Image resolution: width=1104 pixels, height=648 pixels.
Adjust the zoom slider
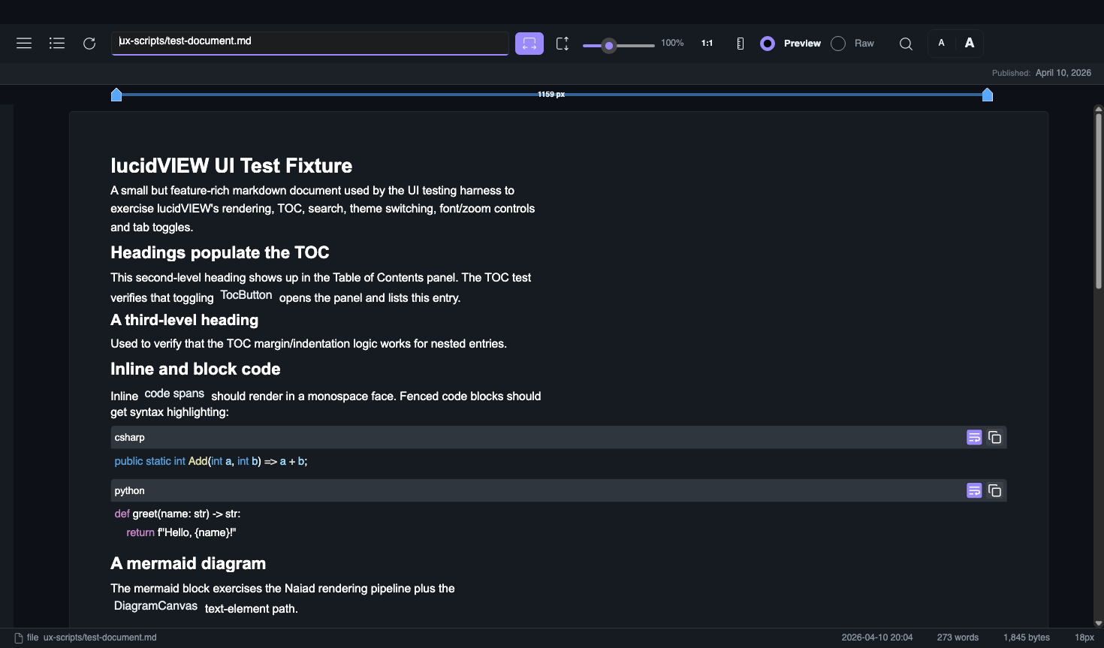(x=619, y=46)
